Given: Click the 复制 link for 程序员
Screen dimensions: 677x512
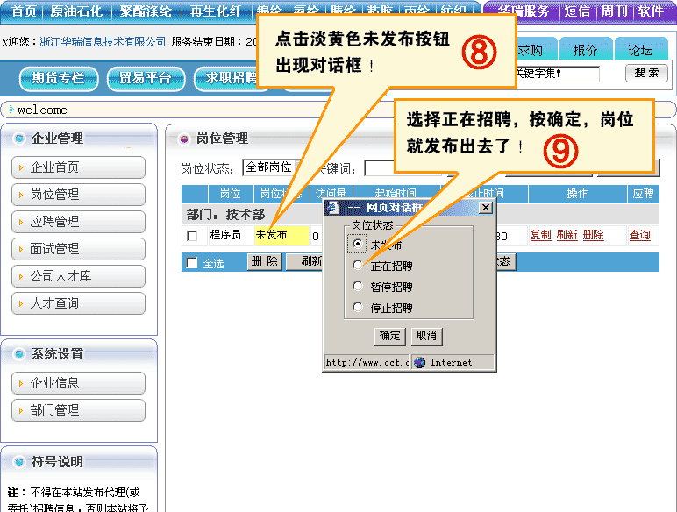Looking at the screenshot, I should pos(540,236).
